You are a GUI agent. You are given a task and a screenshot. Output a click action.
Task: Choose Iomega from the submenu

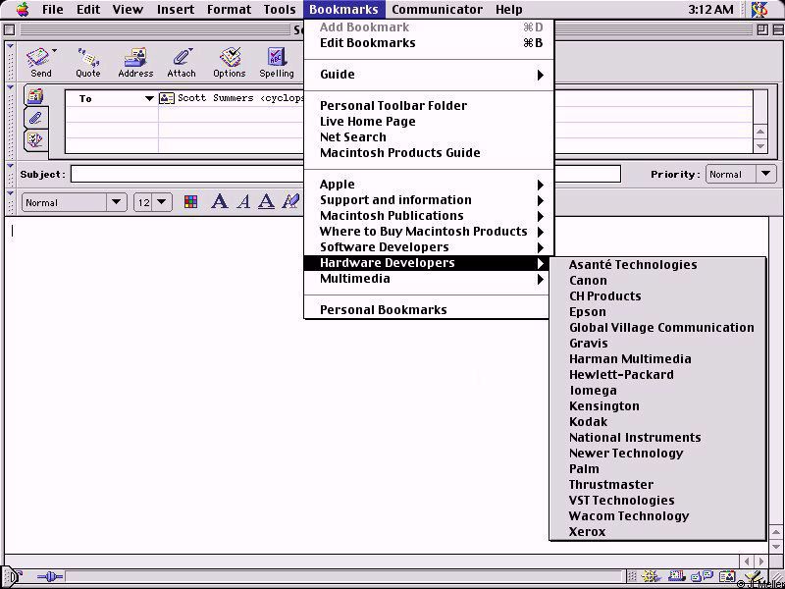[x=657, y=391]
